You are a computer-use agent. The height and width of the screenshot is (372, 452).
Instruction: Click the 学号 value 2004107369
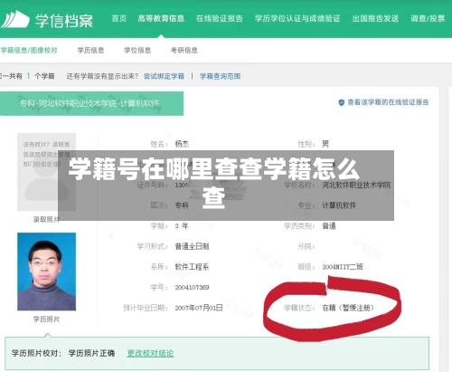point(192,288)
